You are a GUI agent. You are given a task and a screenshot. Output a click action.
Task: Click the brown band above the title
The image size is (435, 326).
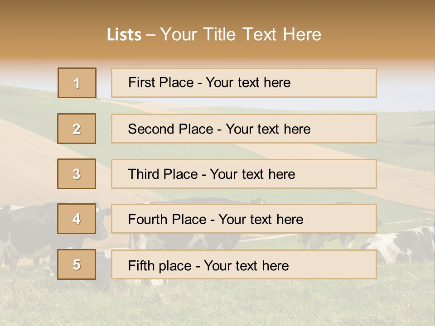(217, 10)
